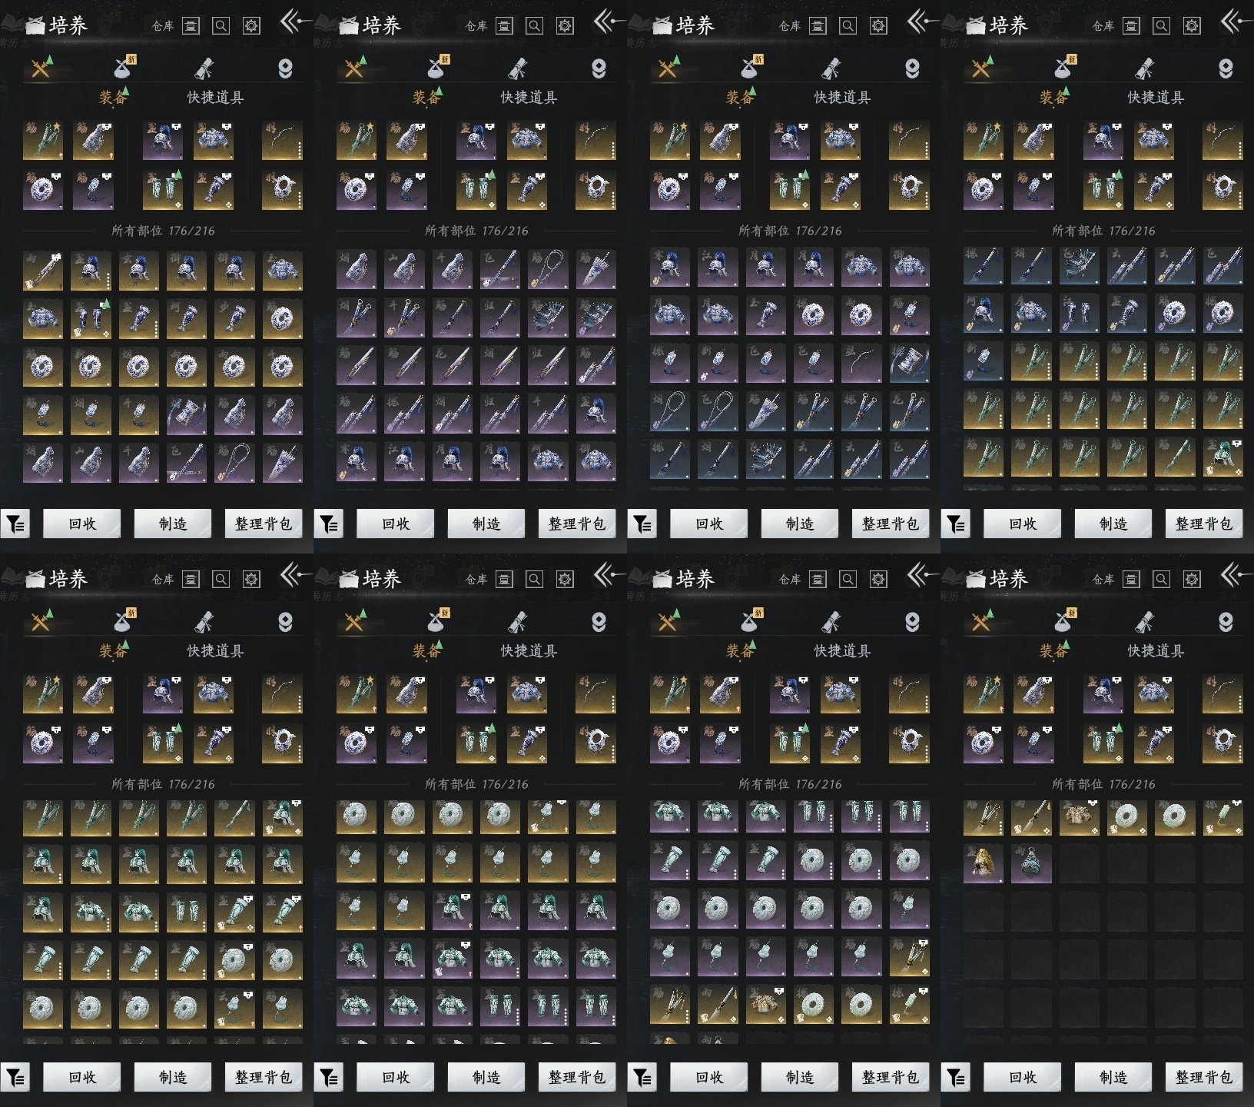Click 整理背包 button in top-left panel
1254x1107 pixels.
click(264, 524)
